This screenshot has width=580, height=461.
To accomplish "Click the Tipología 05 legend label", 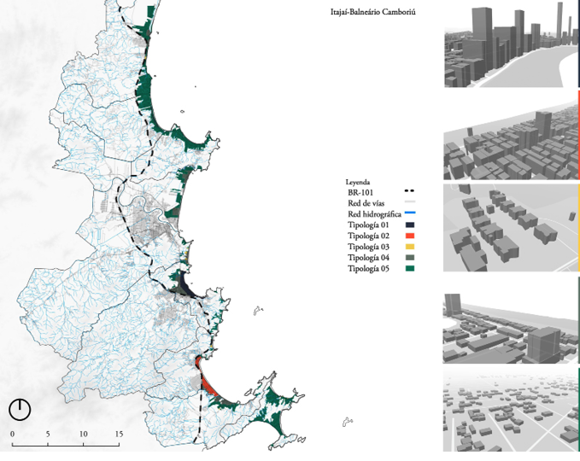I will pos(369,269).
